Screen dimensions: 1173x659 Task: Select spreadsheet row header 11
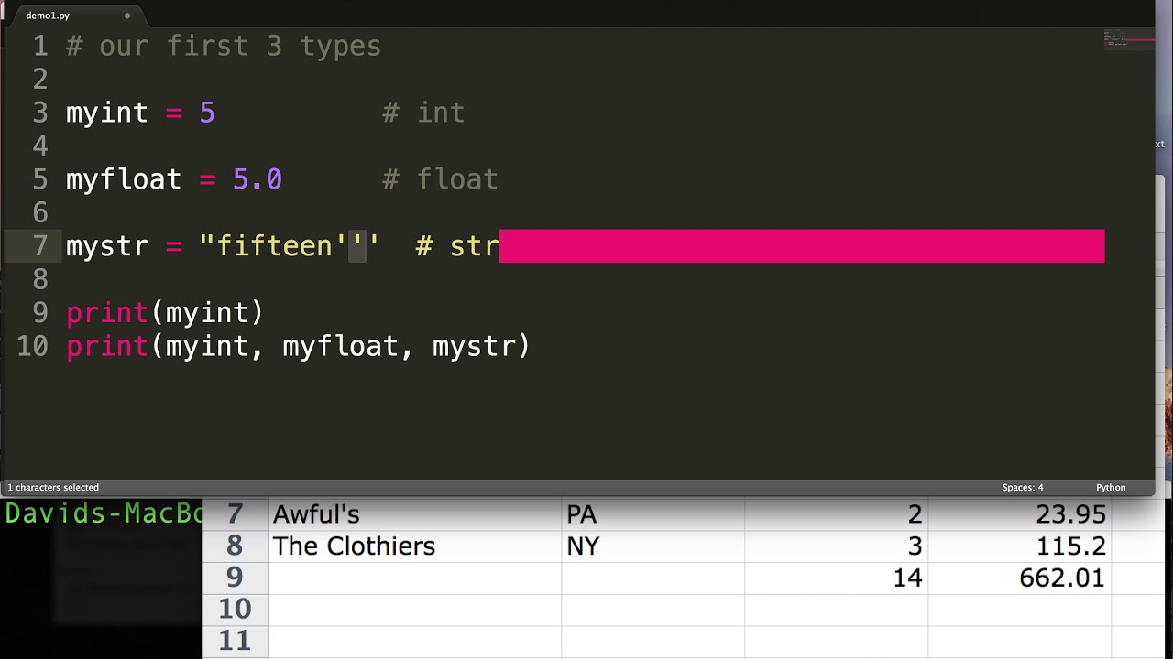[x=235, y=641]
